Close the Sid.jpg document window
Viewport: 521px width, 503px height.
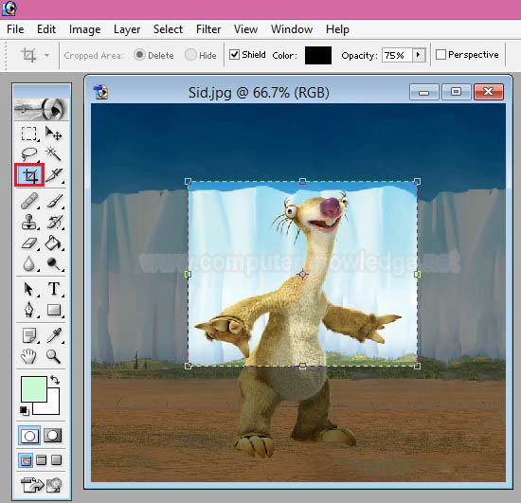click(x=489, y=92)
